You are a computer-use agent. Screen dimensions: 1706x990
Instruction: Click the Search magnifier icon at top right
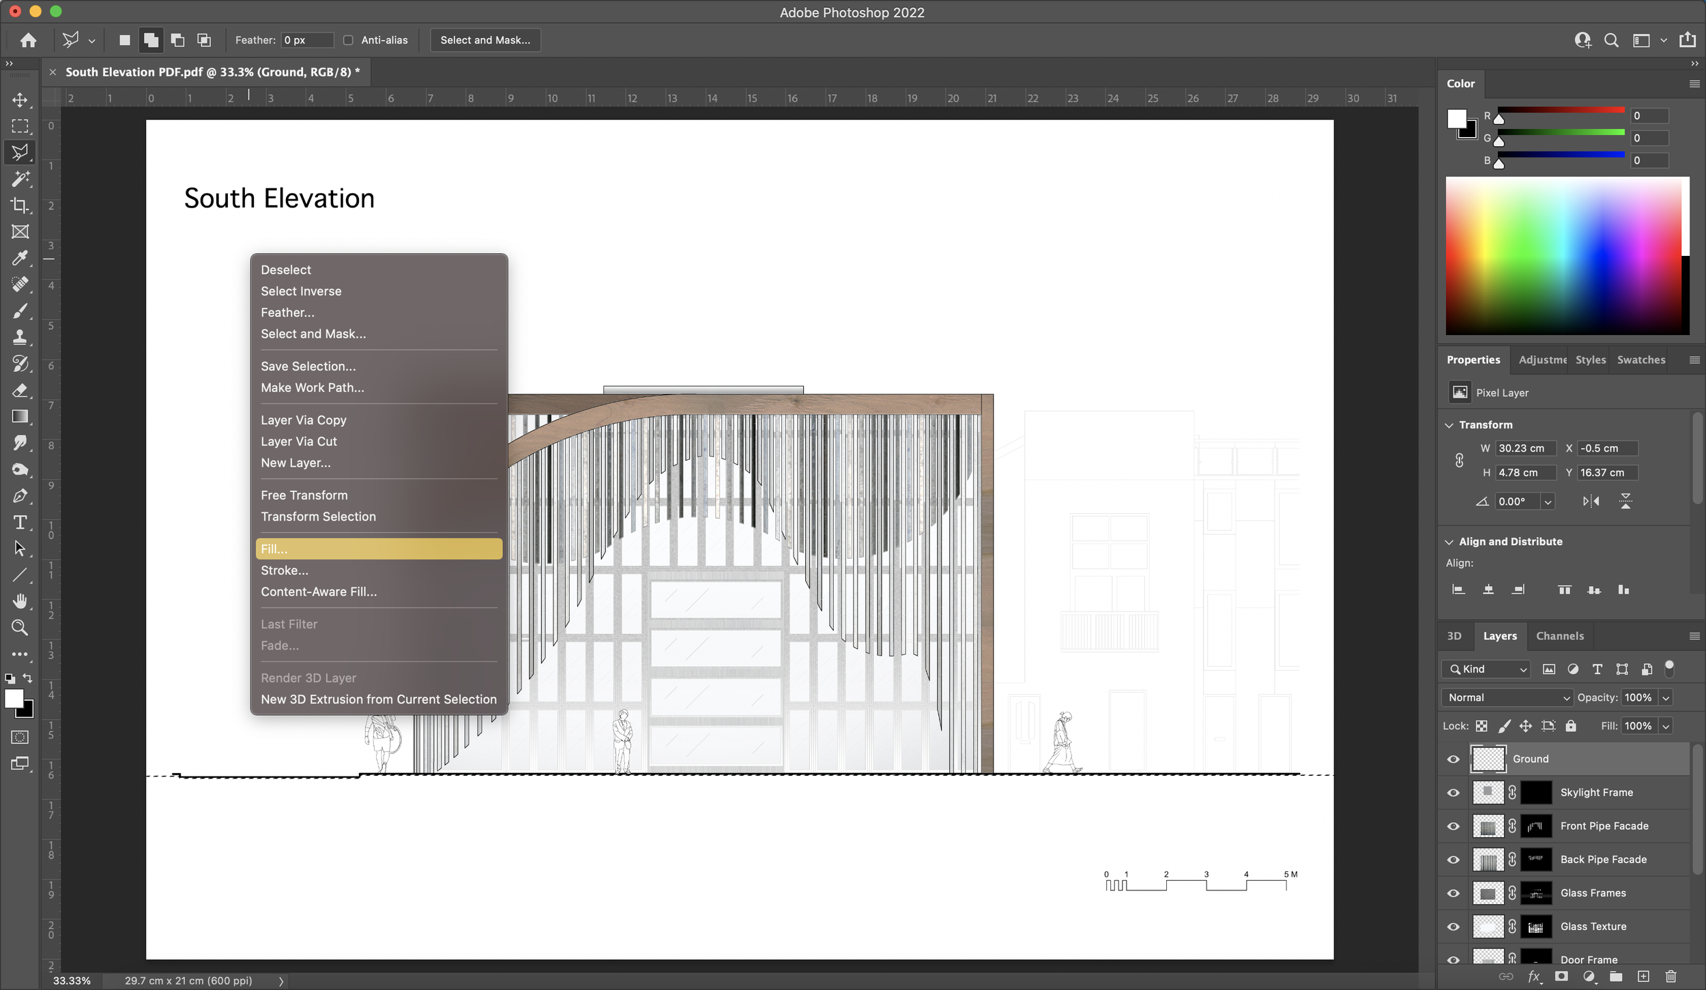[1611, 40]
